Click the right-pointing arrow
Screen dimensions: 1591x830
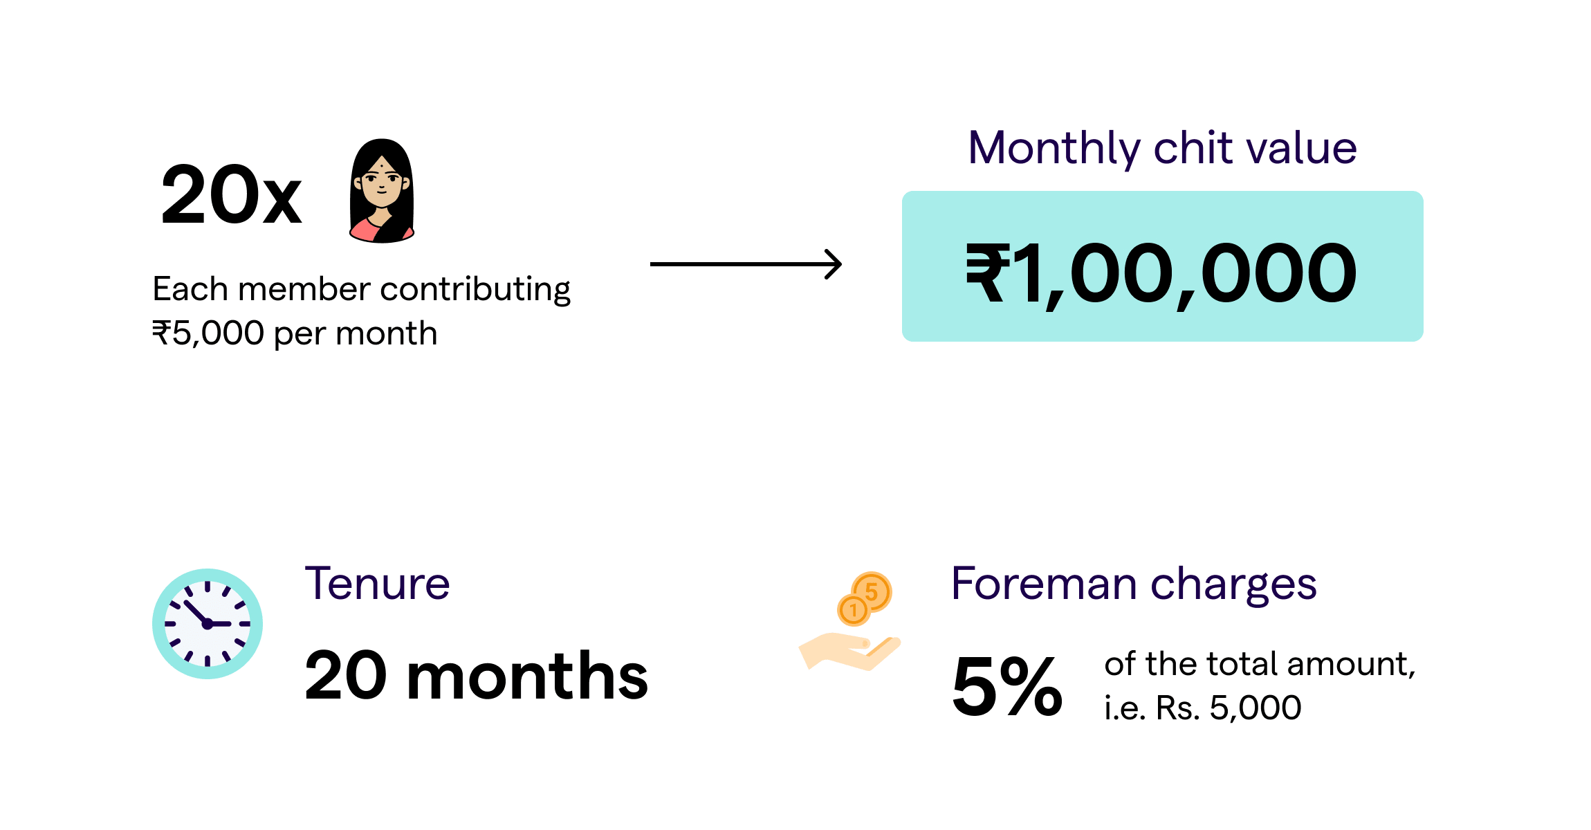(746, 264)
